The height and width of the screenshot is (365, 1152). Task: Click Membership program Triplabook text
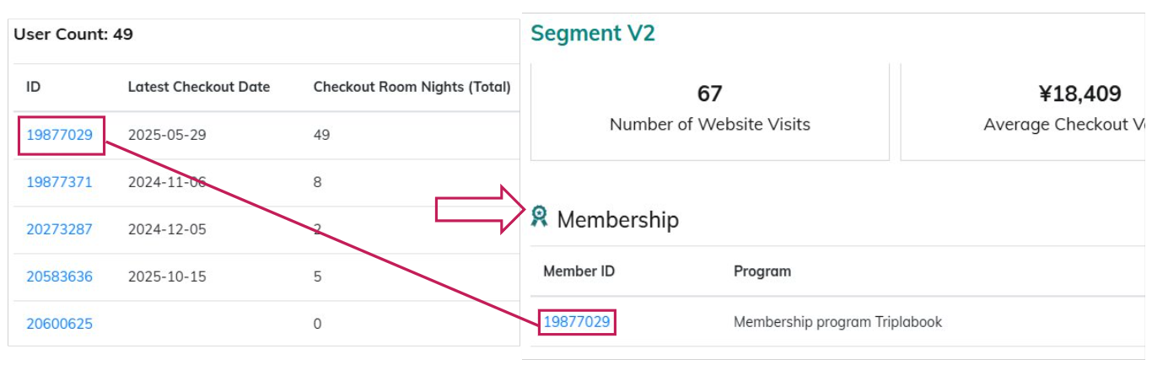click(x=837, y=322)
